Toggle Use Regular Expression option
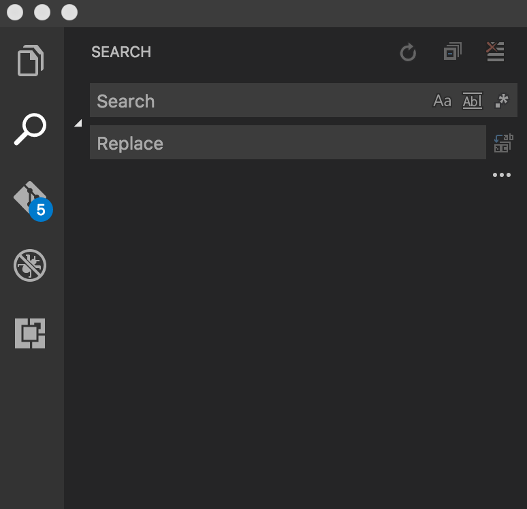The height and width of the screenshot is (509, 527). pyautogui.click(x=502, y=101)
